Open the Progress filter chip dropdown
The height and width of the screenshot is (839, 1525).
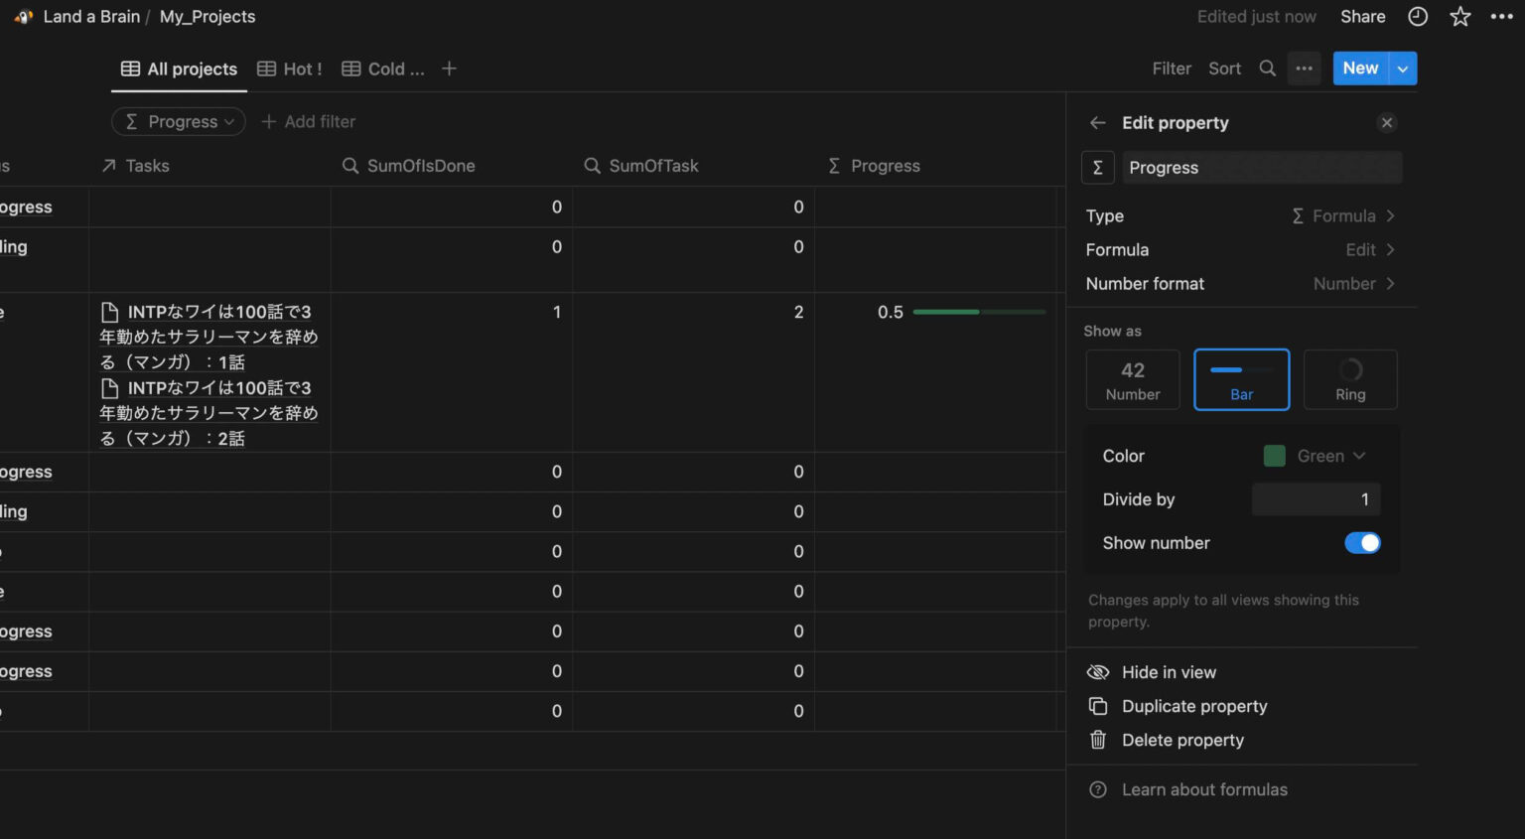click(x=179, y=121)
